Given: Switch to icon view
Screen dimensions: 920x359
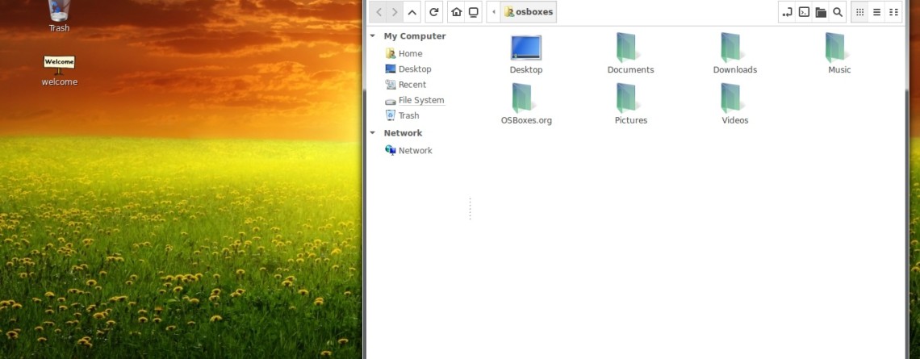Looking at the screenshot, I should pos(859,12).
